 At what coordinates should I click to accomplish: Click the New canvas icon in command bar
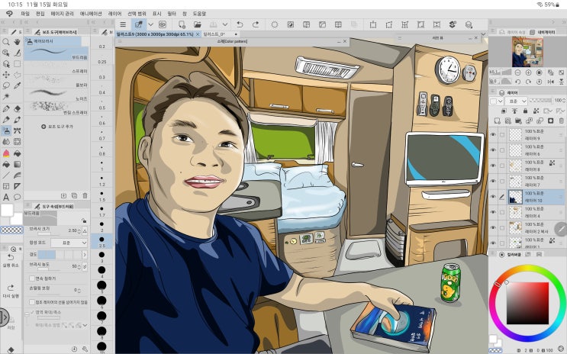coord(182,24)
